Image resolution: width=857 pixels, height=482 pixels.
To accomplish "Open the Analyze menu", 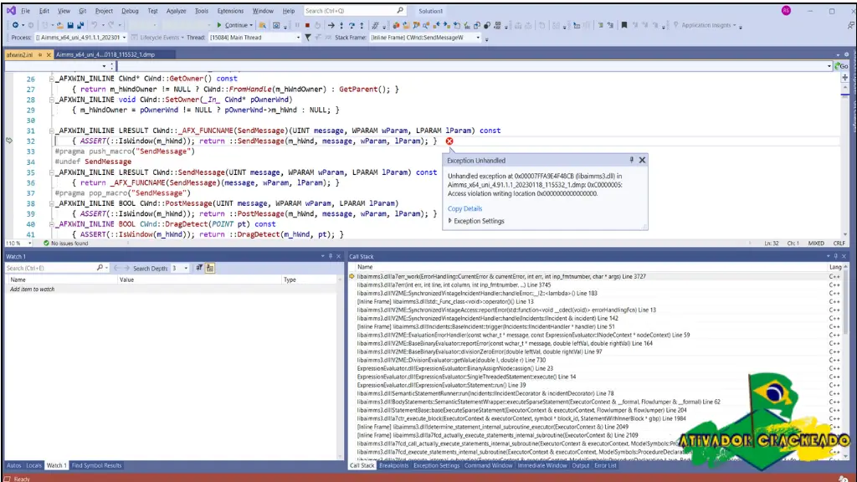I will pos(176,10).
